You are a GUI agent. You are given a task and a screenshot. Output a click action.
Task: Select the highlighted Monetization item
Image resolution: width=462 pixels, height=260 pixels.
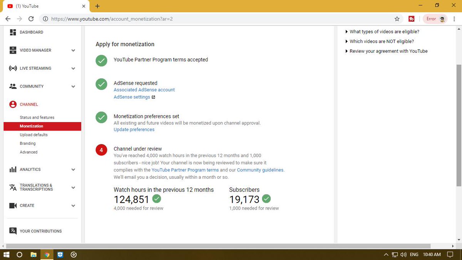42,126
